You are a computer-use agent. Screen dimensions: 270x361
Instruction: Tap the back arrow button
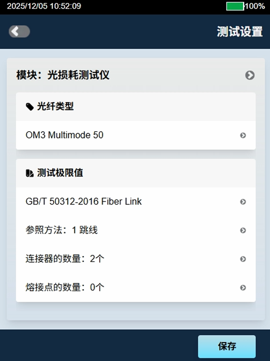click(19, 32)
